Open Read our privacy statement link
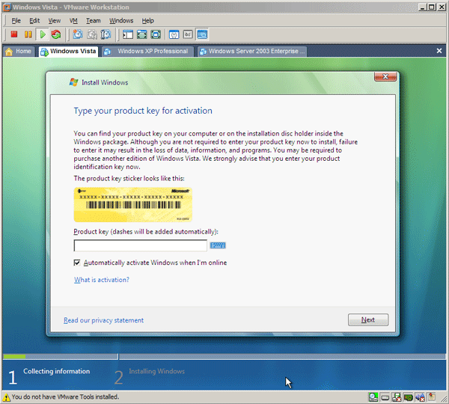The image size is (449, 404). tap(103, 320)
